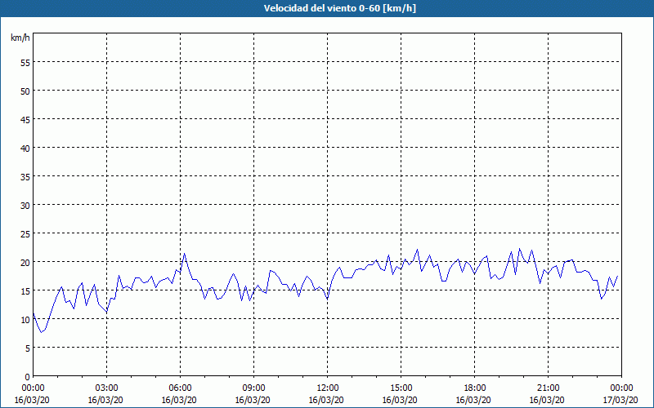Click the 50 y-axis label
This screenshot has width=654, height=408.
(25, 91)
